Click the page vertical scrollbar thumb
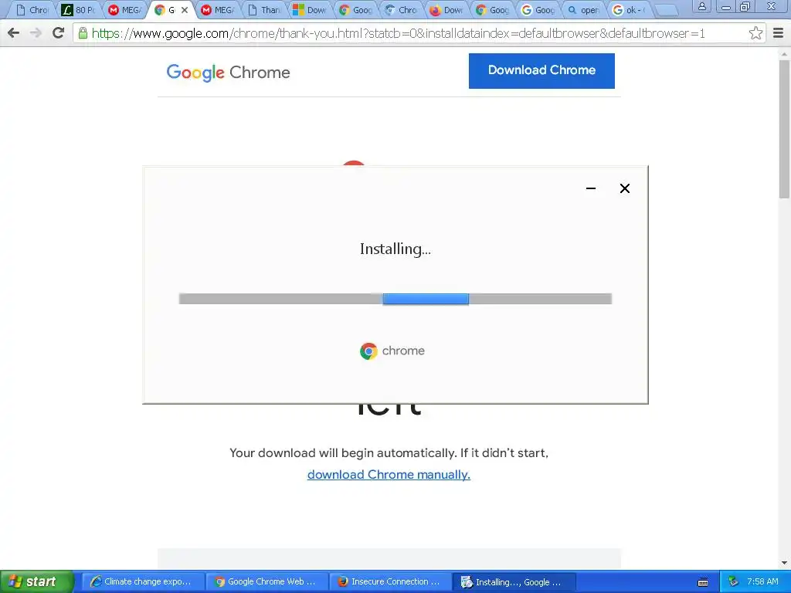Screen dimensions: 791x593 (x=785, y=129)
